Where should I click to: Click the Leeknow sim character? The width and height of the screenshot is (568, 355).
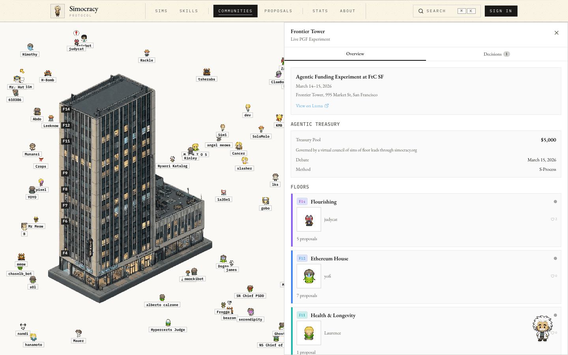(51, 119)
